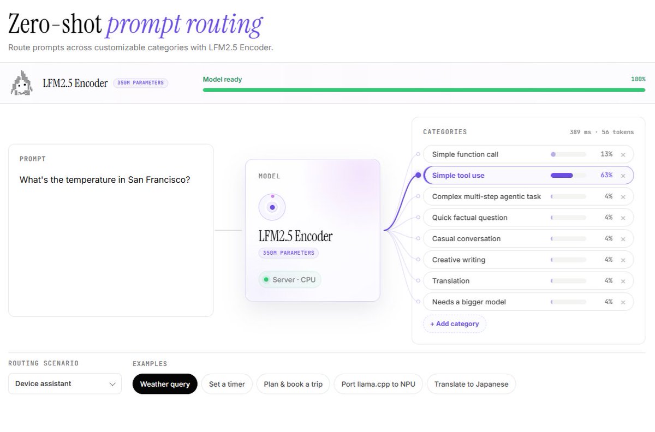Open the Routing Scenario Device assistant dropdown

(65, 384)
